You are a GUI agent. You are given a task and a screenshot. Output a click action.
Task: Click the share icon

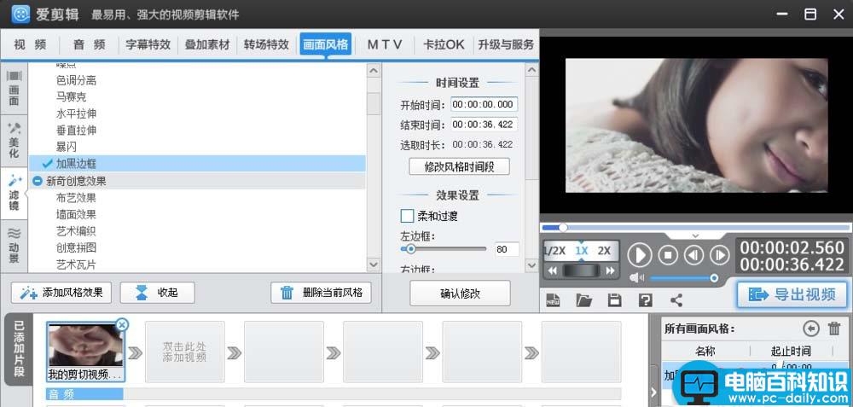point(676,299)
